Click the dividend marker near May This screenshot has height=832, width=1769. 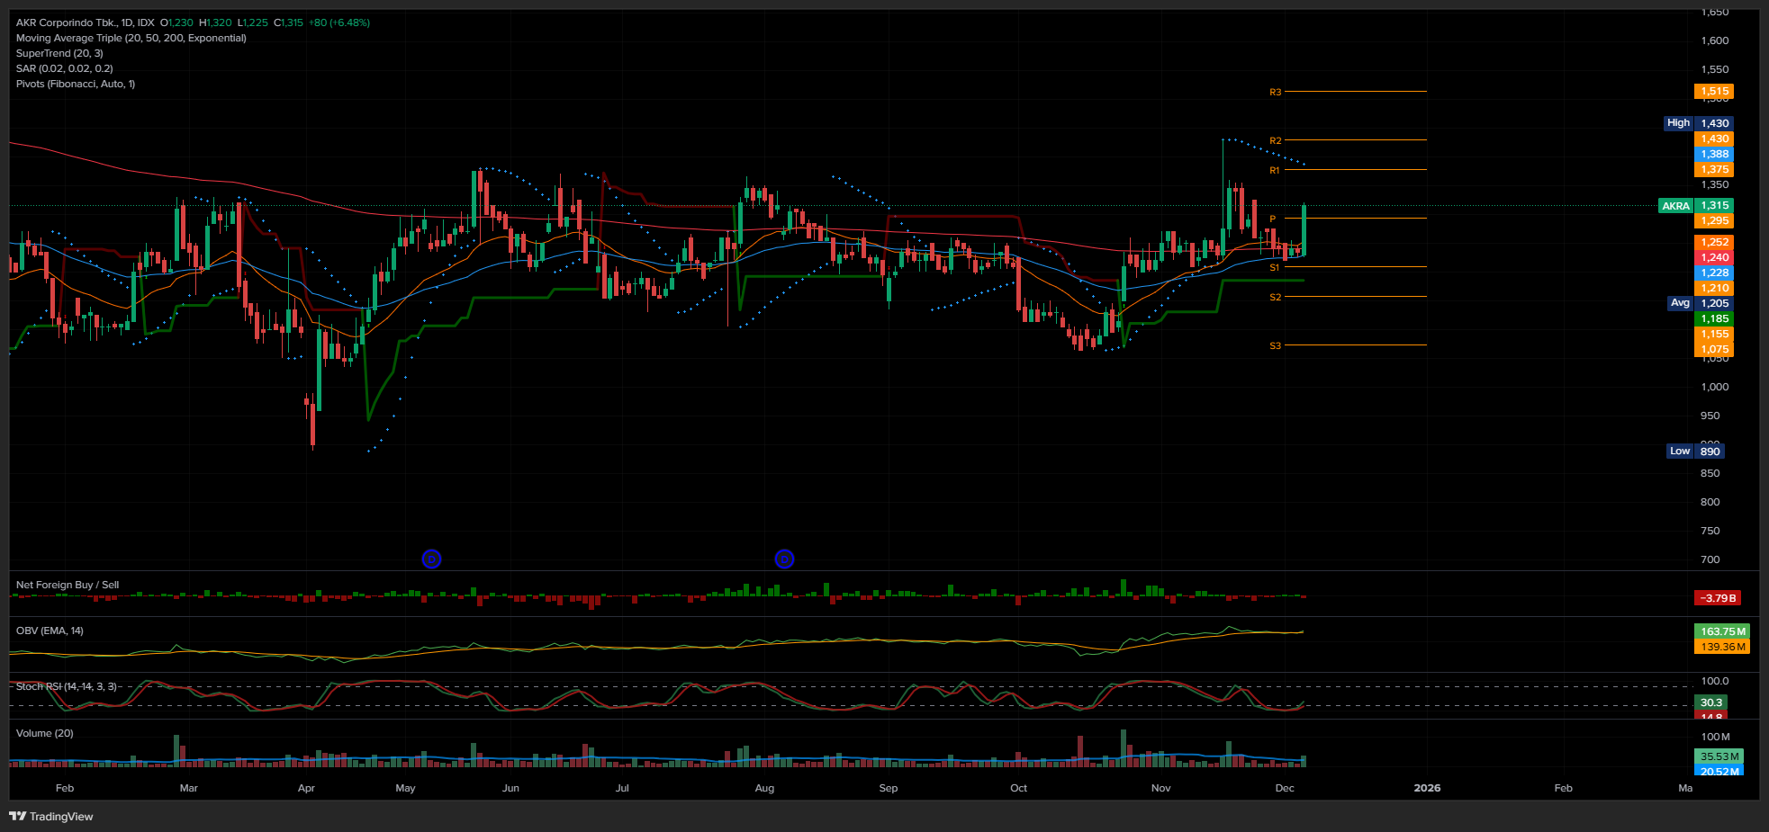pyautogui.click(x=431, y=559)
